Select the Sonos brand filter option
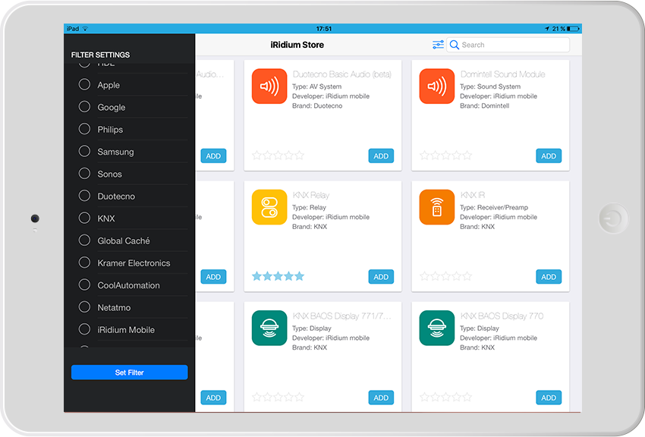This screenshot has width=645, height=437. click(84, 174)
